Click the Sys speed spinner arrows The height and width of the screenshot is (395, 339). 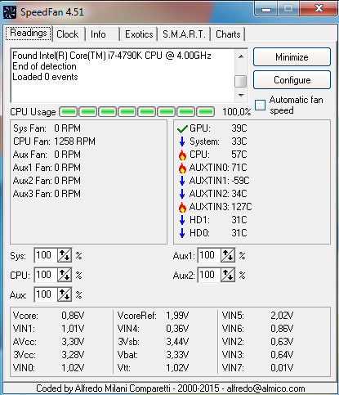(x=65, y=255)
